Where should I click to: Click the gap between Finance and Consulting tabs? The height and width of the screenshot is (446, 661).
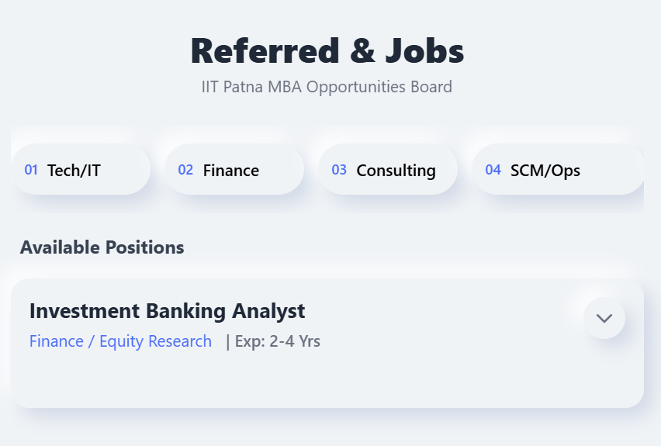pyautogui.click(x=311, y=170)
